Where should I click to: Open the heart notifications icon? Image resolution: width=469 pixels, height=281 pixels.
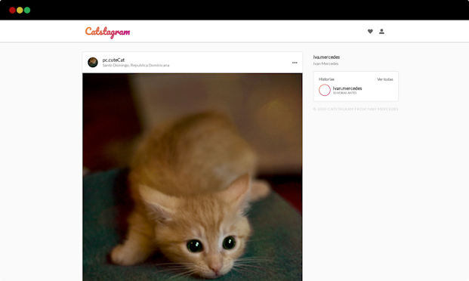pyautogui.click(x=370, y=32)
